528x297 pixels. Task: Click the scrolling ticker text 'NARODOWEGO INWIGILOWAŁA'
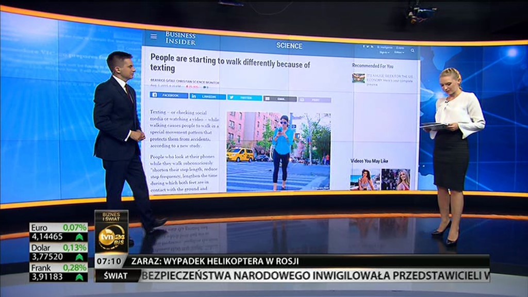pos(311,275)
